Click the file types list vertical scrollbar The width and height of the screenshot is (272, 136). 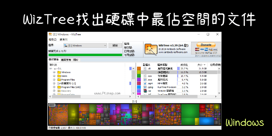coord(219,81)
